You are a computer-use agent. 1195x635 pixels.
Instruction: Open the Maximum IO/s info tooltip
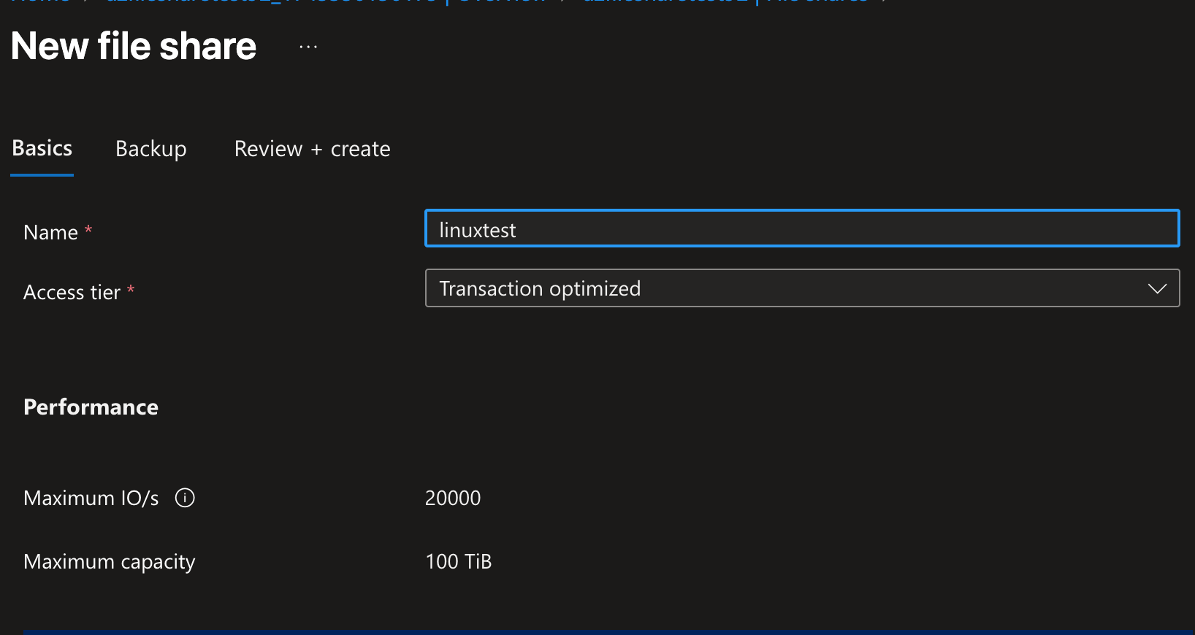[x=185, y=498]
